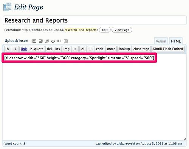
Task: Insert a list item with li
Action: click(90, 49)
